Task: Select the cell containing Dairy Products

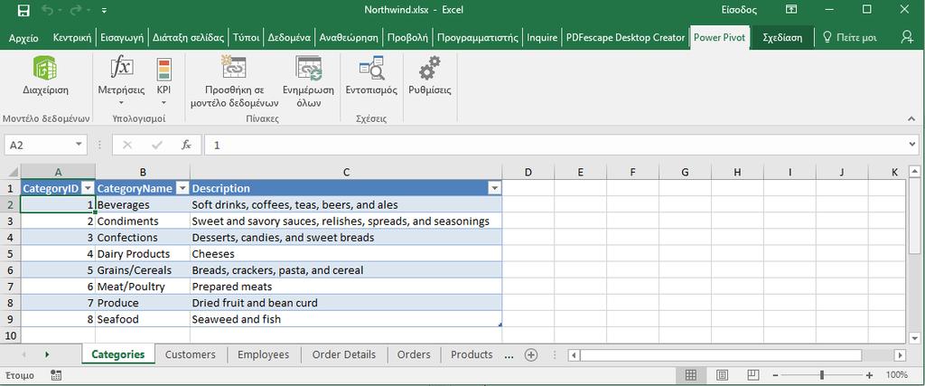Action: tap(143, 254)
